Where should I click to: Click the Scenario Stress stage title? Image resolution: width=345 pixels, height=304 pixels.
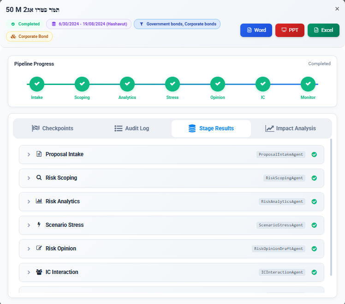[x=65, y=225]
